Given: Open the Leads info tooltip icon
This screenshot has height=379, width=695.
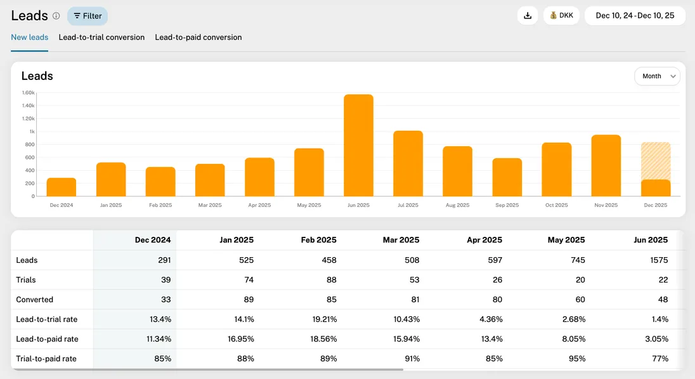Looking at the screenshot, I should (56, 16).
